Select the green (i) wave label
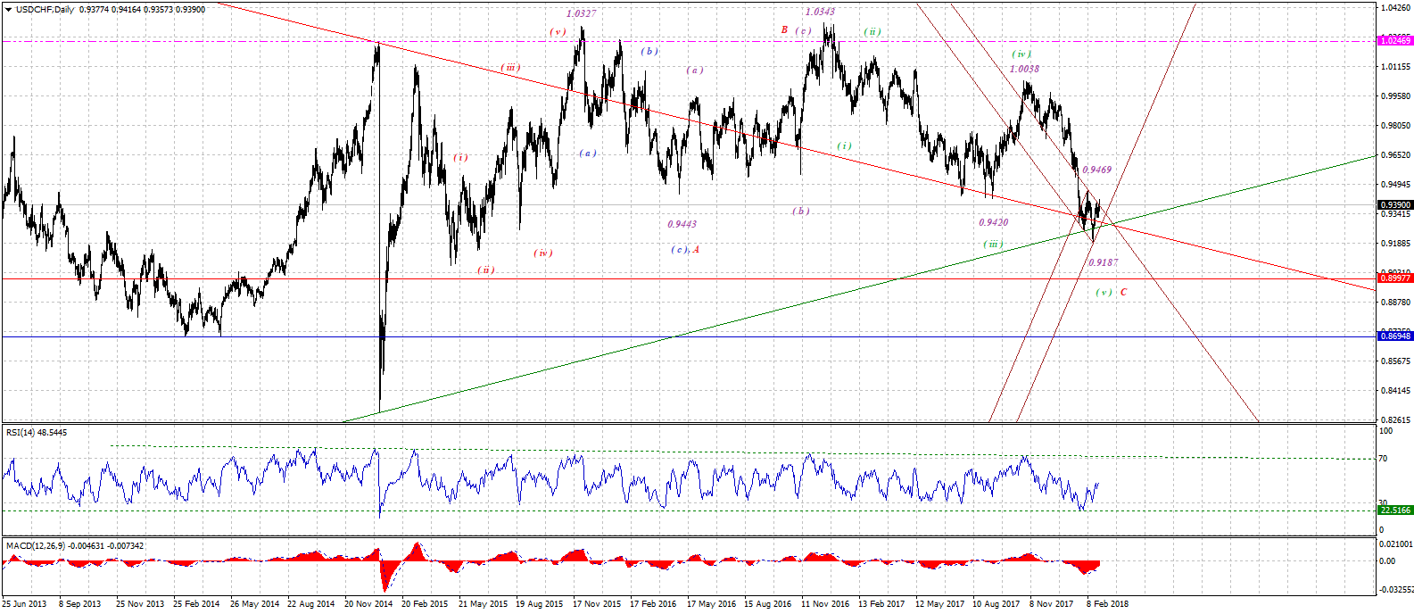This screenshot has height=614, width=1414. (x=844, y=146)
